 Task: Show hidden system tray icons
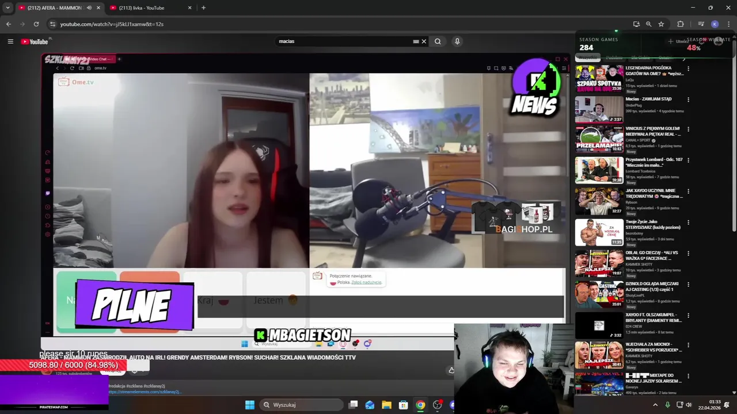point(655,405)
